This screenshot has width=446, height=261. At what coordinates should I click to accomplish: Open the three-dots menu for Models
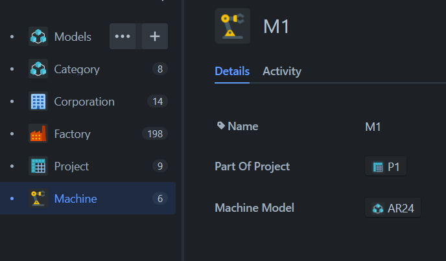pyautogui.click(x=123, y=36)
